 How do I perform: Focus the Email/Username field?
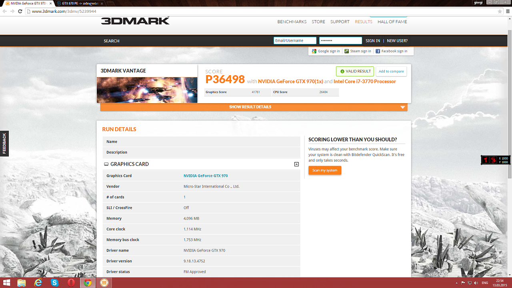(x=295, y=40)
